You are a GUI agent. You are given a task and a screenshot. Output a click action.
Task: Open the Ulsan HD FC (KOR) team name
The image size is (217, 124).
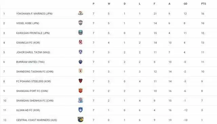pyautogui.click(x=28, y=110)
